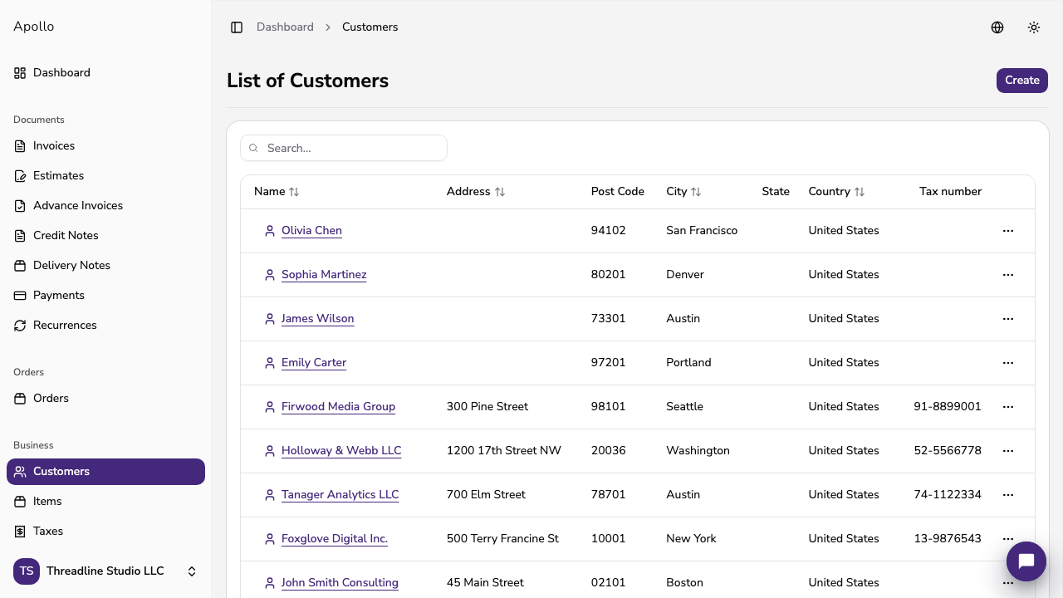Open three-dot menu for Tanager Analytics LLC
Image resolution: width=1063 pixels, height=598 pixels.
pos(1008,495)
